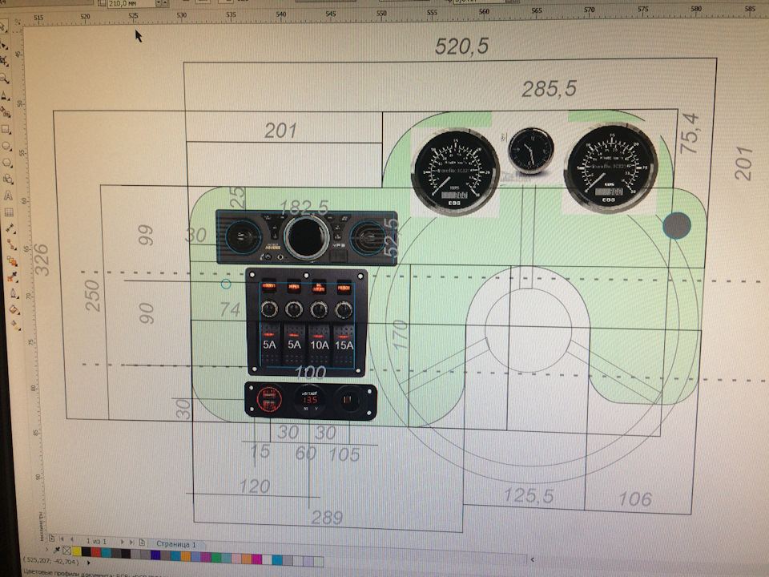Pick the yellow swatch in color palette

click(x=77, y=551)
